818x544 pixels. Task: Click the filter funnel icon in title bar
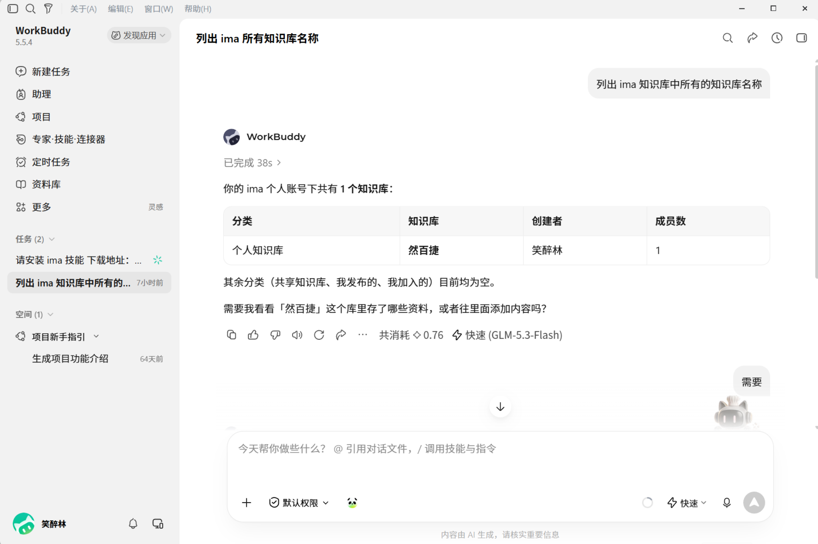(x=48, y=8)
